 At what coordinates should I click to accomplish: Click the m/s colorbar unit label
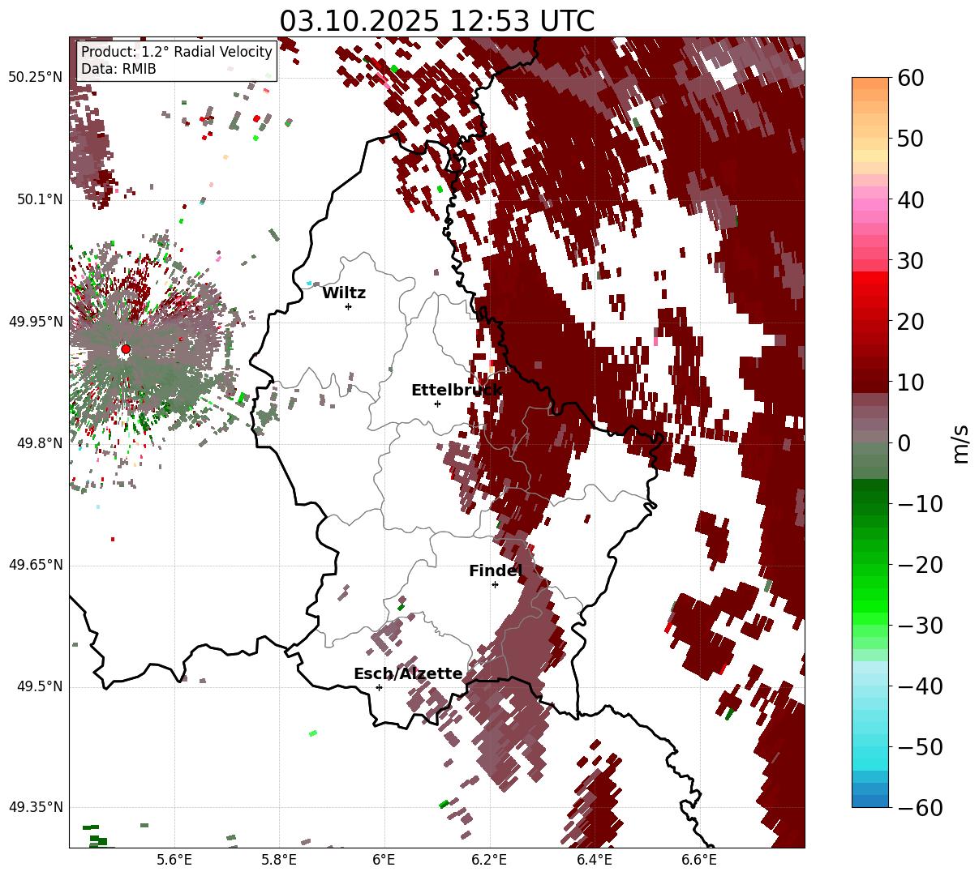[961, 442]
